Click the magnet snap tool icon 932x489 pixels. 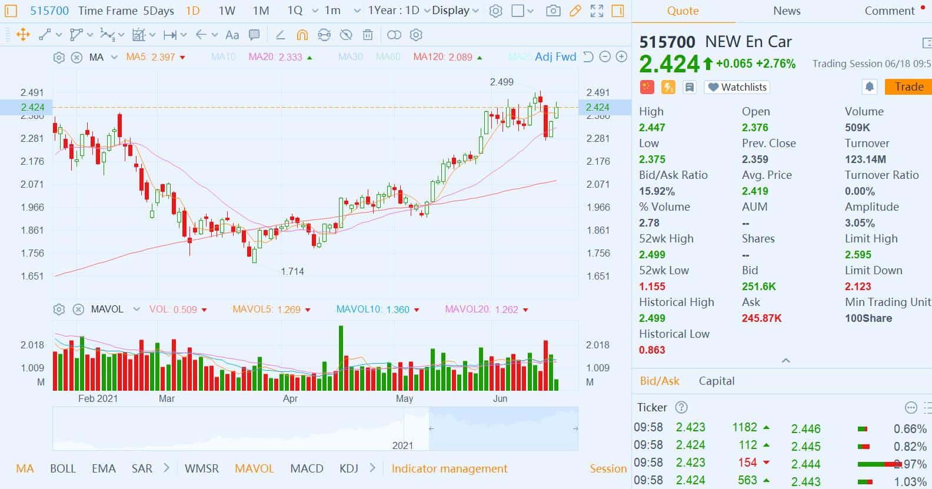click(x=302, y=35)
